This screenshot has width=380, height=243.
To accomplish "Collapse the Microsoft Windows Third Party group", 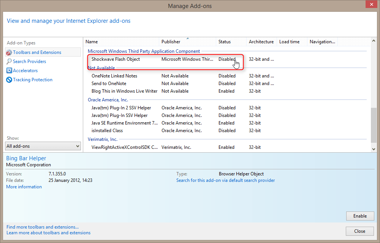I will [x=144, y=51].
